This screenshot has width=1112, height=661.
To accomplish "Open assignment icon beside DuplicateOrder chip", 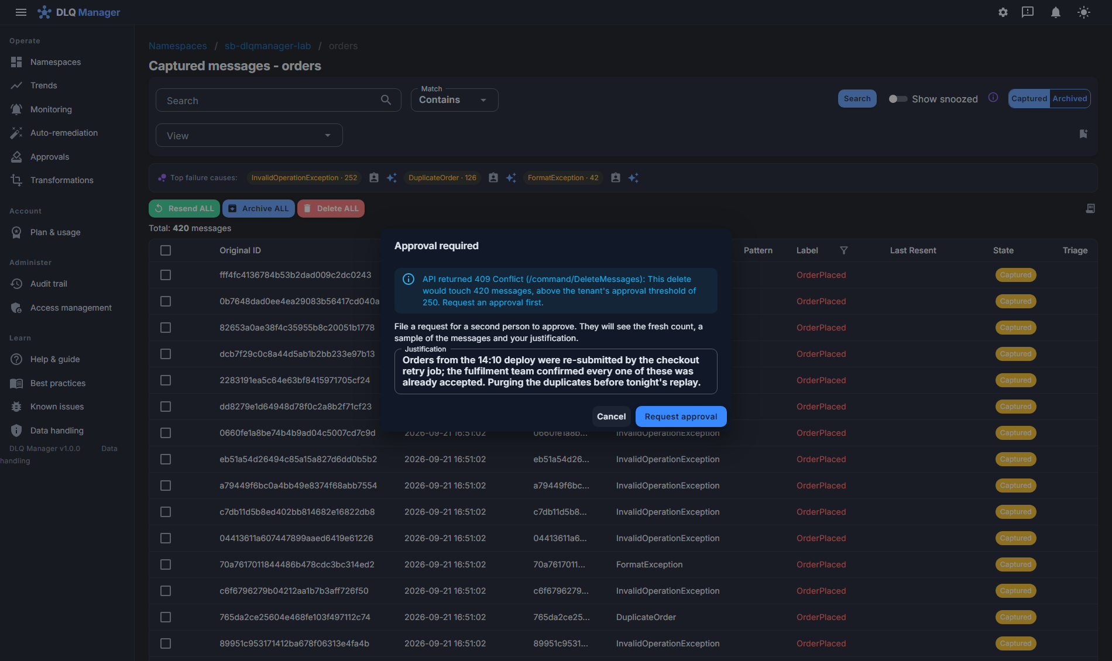I will (x=493, y=178).
